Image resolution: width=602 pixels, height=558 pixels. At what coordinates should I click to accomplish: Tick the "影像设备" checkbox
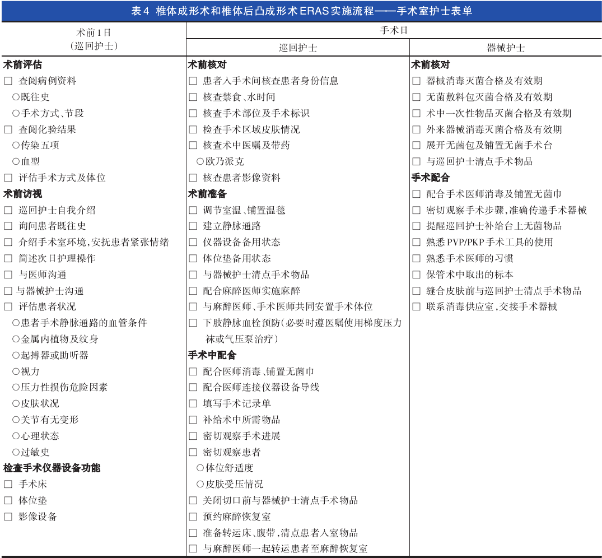point(8,517)
